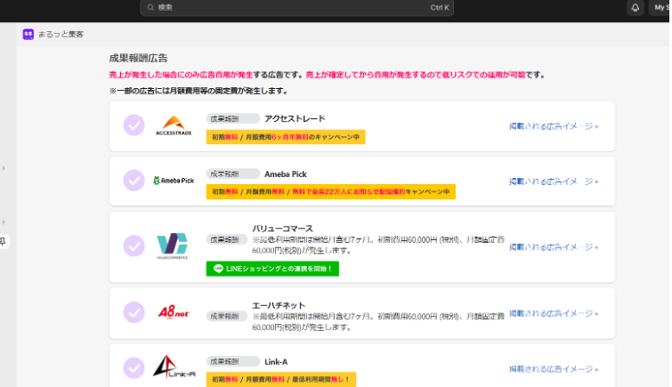Click 成果報酬 tag on Ameba Pick row
This screenshot has width=672, height=387.
232,173
